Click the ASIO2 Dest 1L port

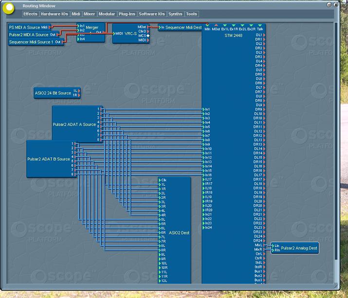point(160,184)
